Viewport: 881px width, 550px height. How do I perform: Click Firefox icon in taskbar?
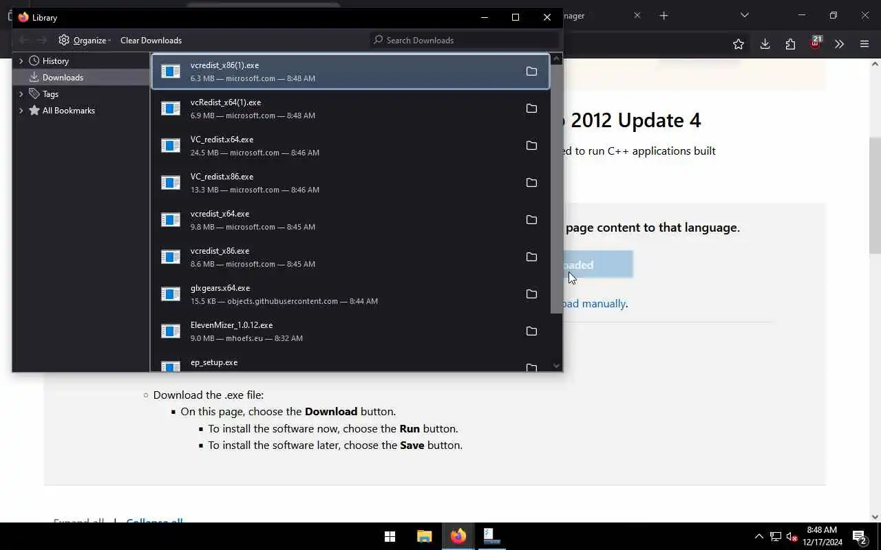(x=458, y=536)
